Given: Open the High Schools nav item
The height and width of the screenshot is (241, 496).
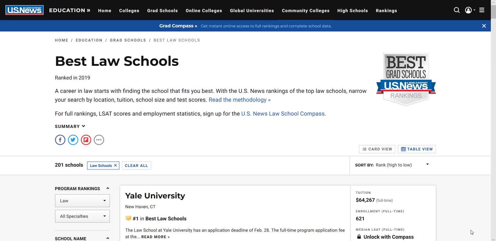Looking at the screenshot, I should click(353, 11).
